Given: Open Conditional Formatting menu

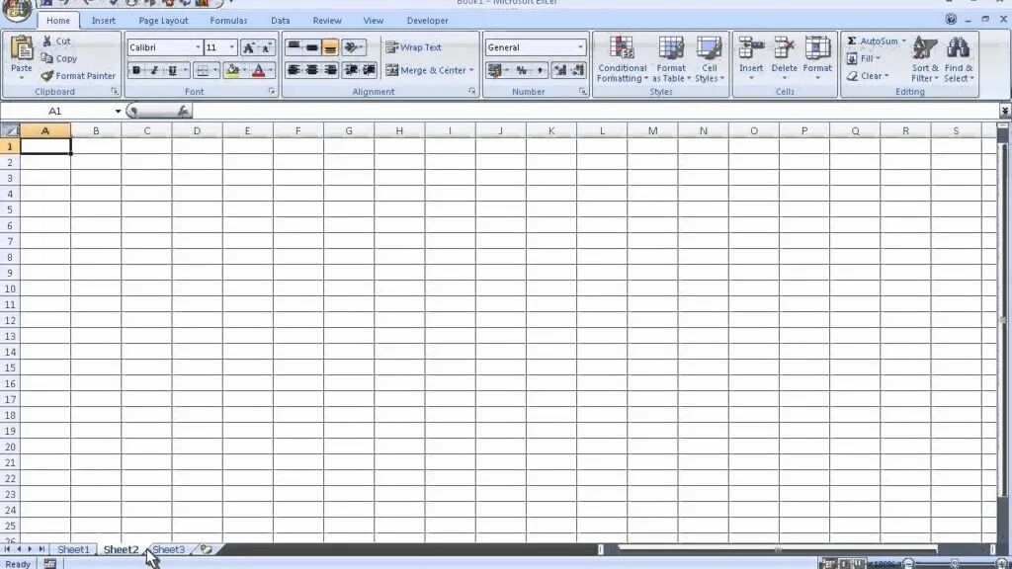Looking at the screenshot, I should pyautogui.click(x=623, y=59).
